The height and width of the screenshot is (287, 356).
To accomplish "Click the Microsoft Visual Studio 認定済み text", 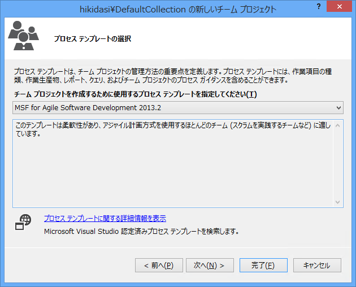I will 141,232.
